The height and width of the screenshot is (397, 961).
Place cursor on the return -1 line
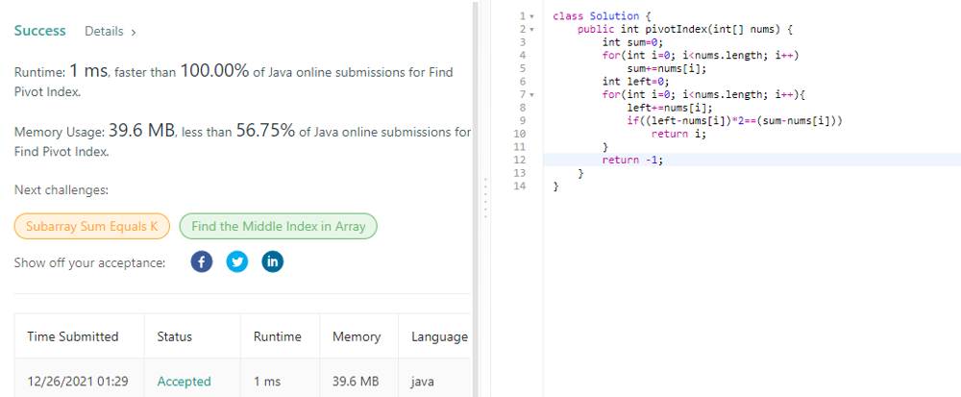tap(632, 160)
